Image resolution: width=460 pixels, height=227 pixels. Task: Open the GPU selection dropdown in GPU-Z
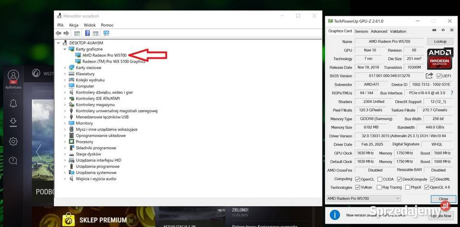point(363,198)
